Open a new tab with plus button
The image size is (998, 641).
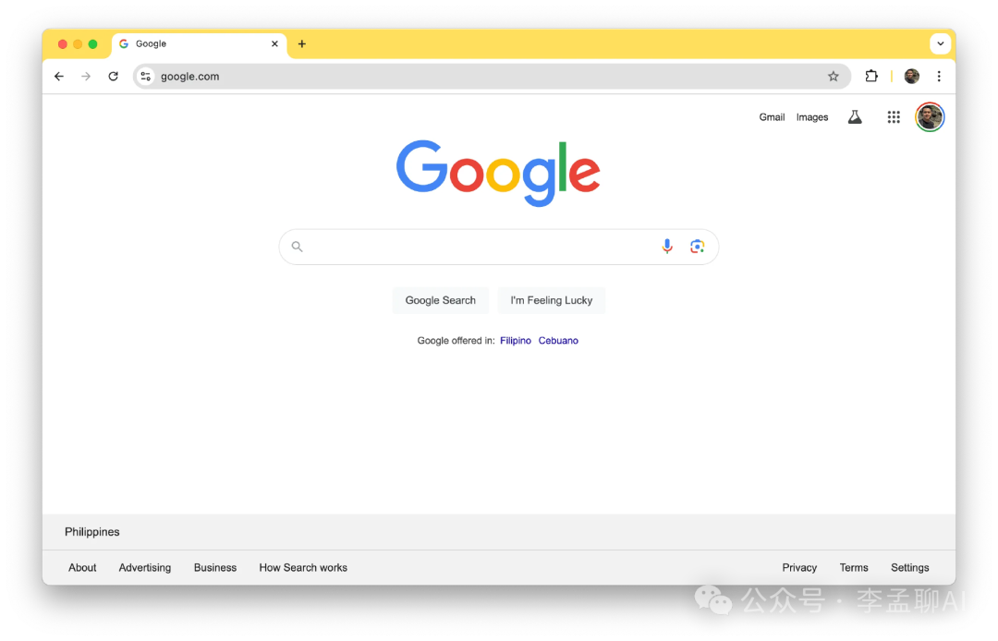click(301, 44)
